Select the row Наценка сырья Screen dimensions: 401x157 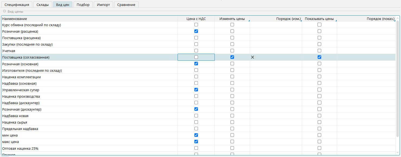pyautogui.click(x=198, y=122)
